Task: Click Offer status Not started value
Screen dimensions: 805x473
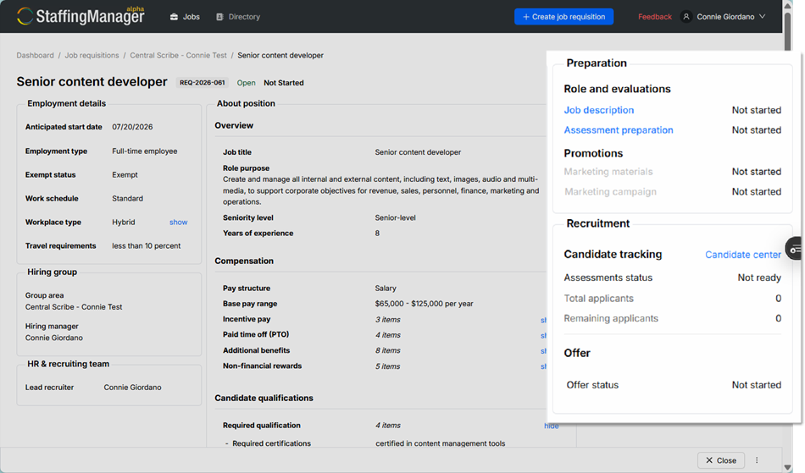Action: click(756, 385)
